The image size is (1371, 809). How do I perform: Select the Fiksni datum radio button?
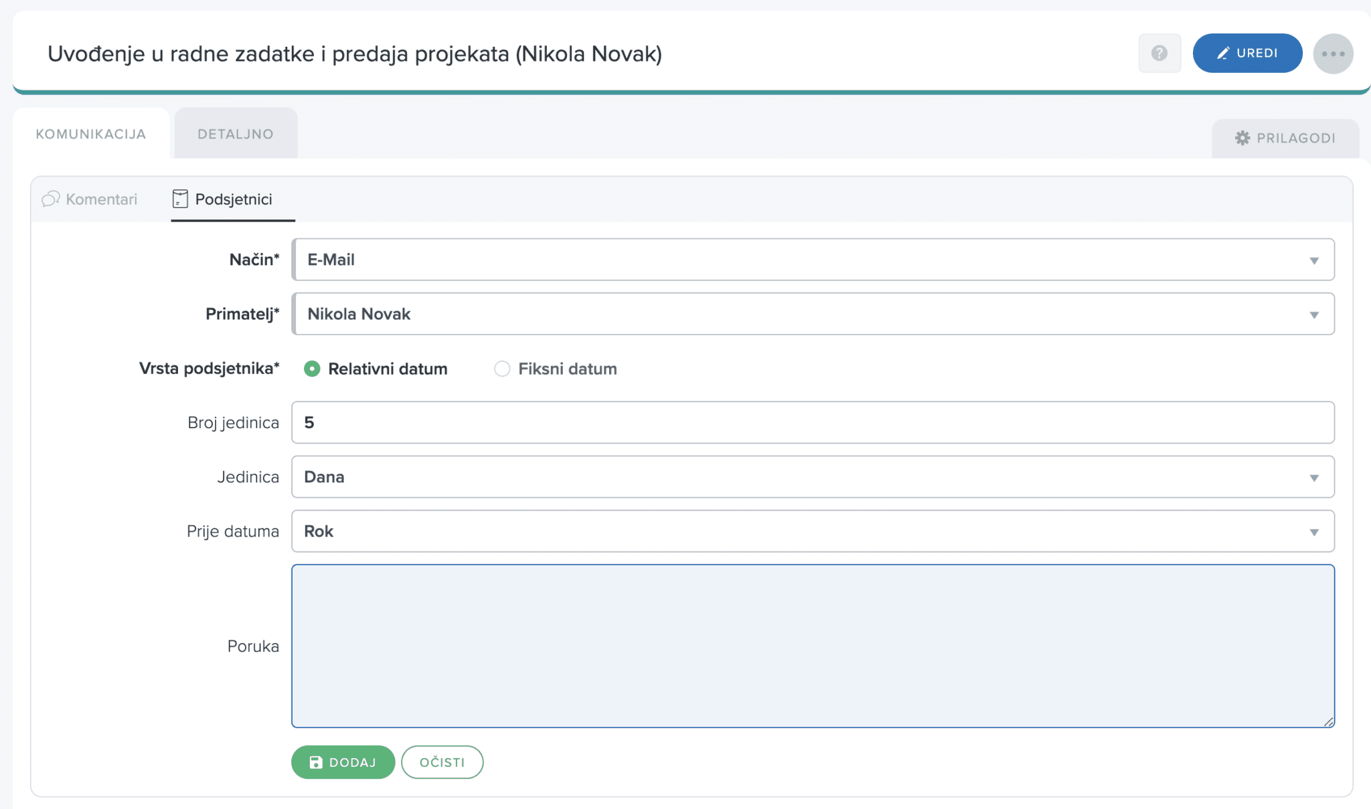pyautogui.click(x=502, y=369)
